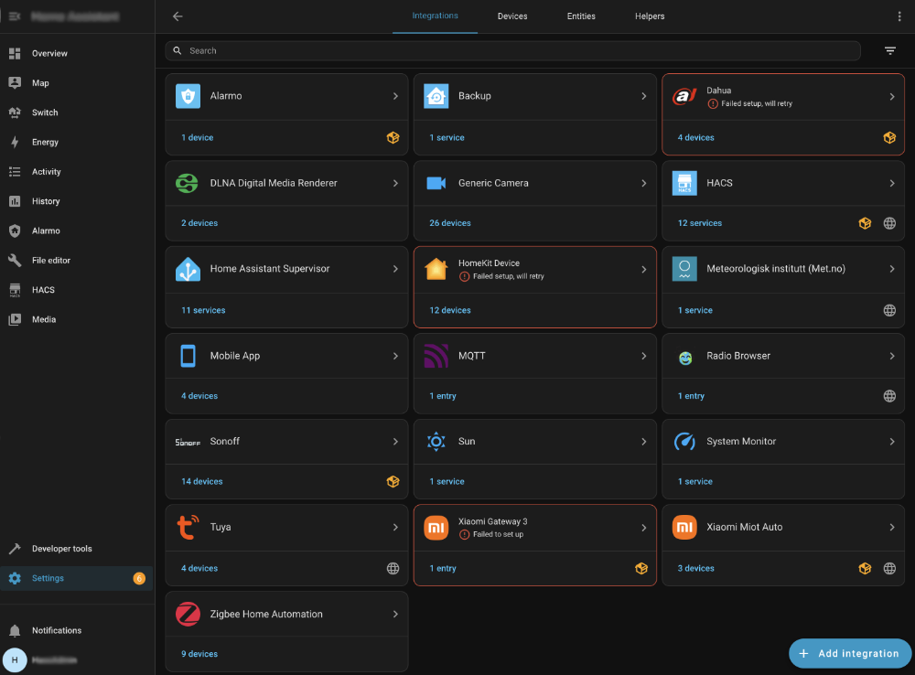The height and width of the screenshot is (675, 915).
Task: Click the globe icon on Radio Browser card
Action: click(889, 396)
